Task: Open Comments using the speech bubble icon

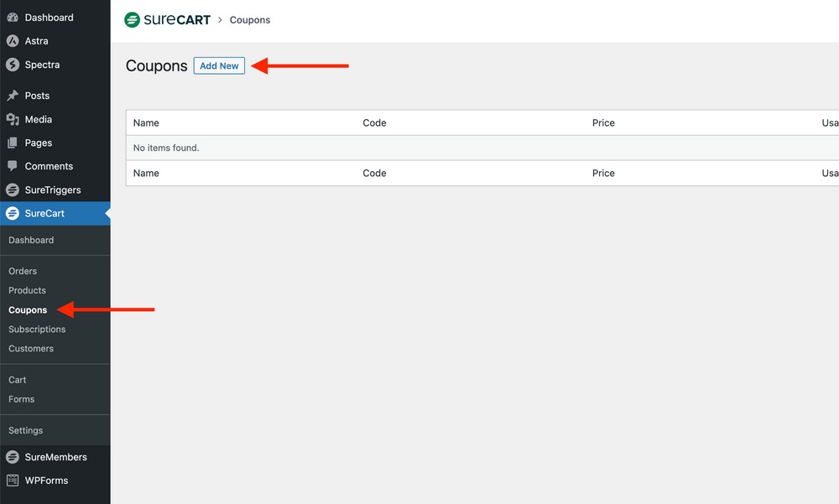Action: [11, 166]
